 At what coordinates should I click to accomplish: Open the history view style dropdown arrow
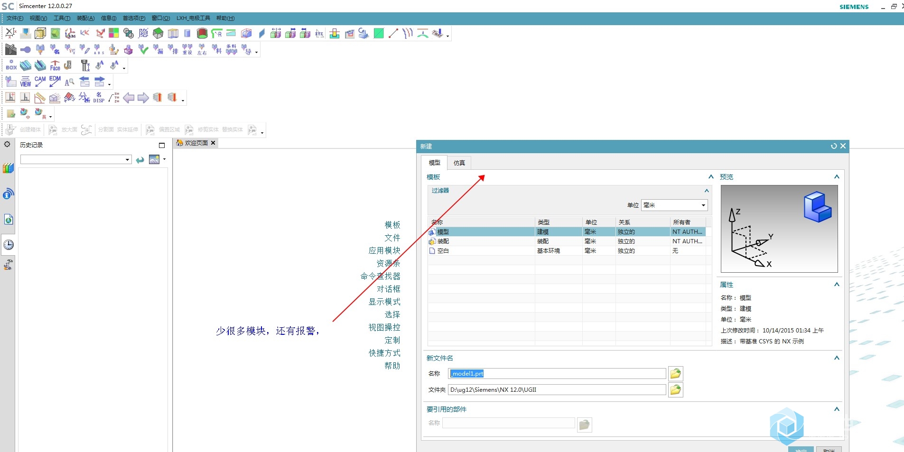point(165,159)
